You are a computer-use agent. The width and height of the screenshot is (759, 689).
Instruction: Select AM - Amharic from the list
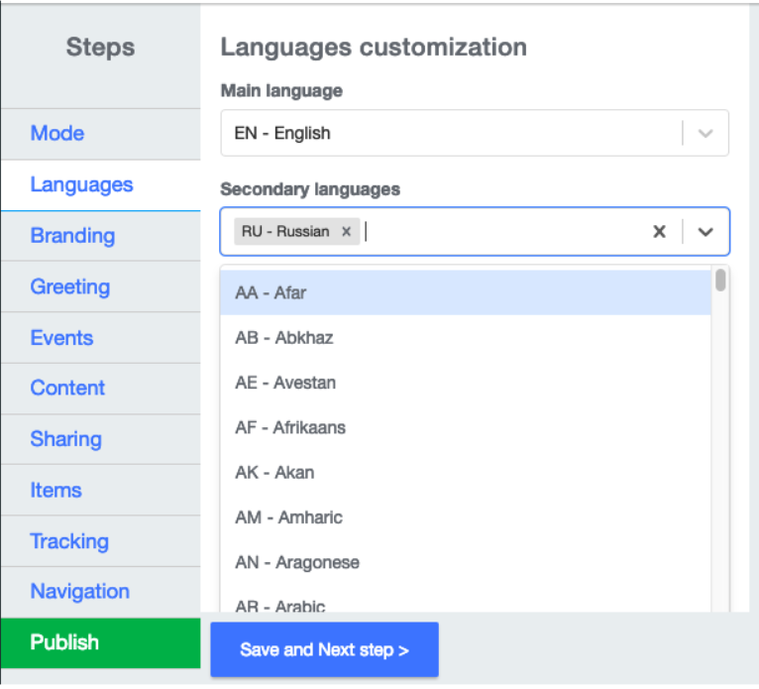coord(465,517)
